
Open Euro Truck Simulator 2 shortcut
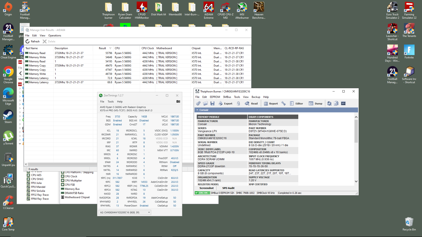tap(392, 11)
